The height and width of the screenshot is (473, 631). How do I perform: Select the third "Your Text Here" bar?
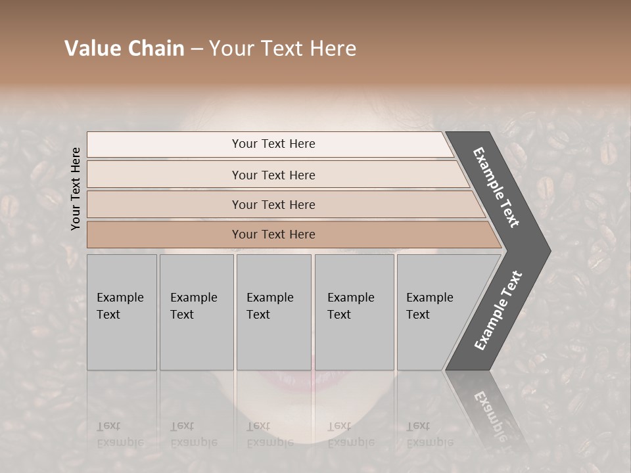click(273, 204)
